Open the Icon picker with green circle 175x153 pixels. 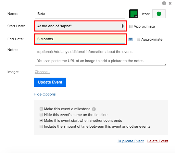[159, 14]
